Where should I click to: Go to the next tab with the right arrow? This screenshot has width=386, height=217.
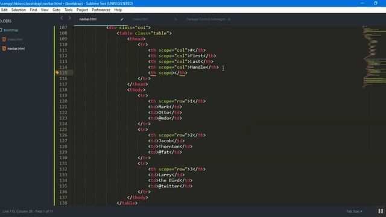(70, 18)
